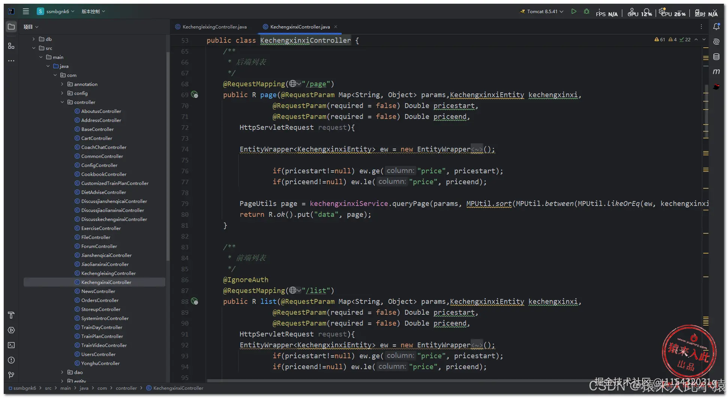Collapse the com package
728x398 pixels.
(55, 75)
